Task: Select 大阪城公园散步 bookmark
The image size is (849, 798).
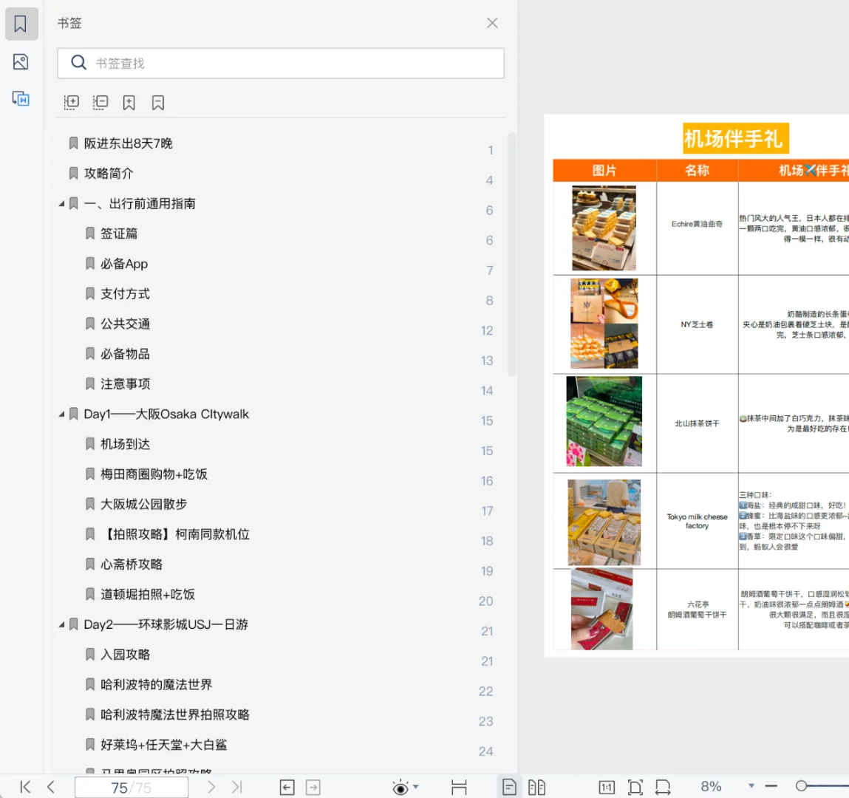Action: 143,504
